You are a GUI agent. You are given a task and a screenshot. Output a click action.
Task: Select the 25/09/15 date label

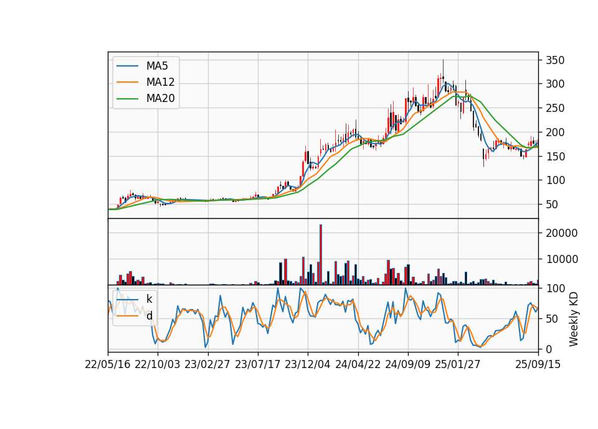click(x=538, y=364)
